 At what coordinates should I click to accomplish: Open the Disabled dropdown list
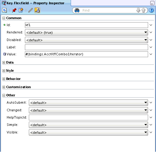[x=86, y=40]
